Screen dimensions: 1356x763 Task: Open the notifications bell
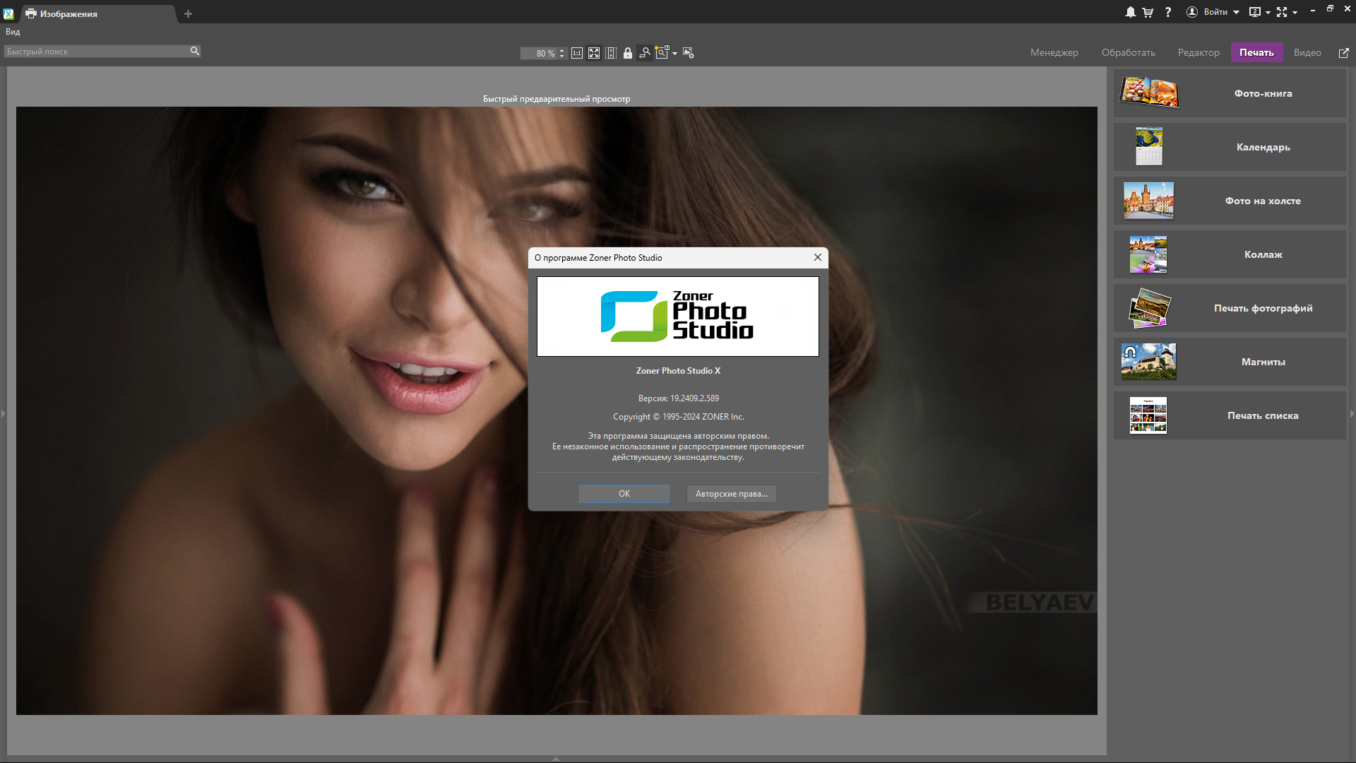[1130, 12]
